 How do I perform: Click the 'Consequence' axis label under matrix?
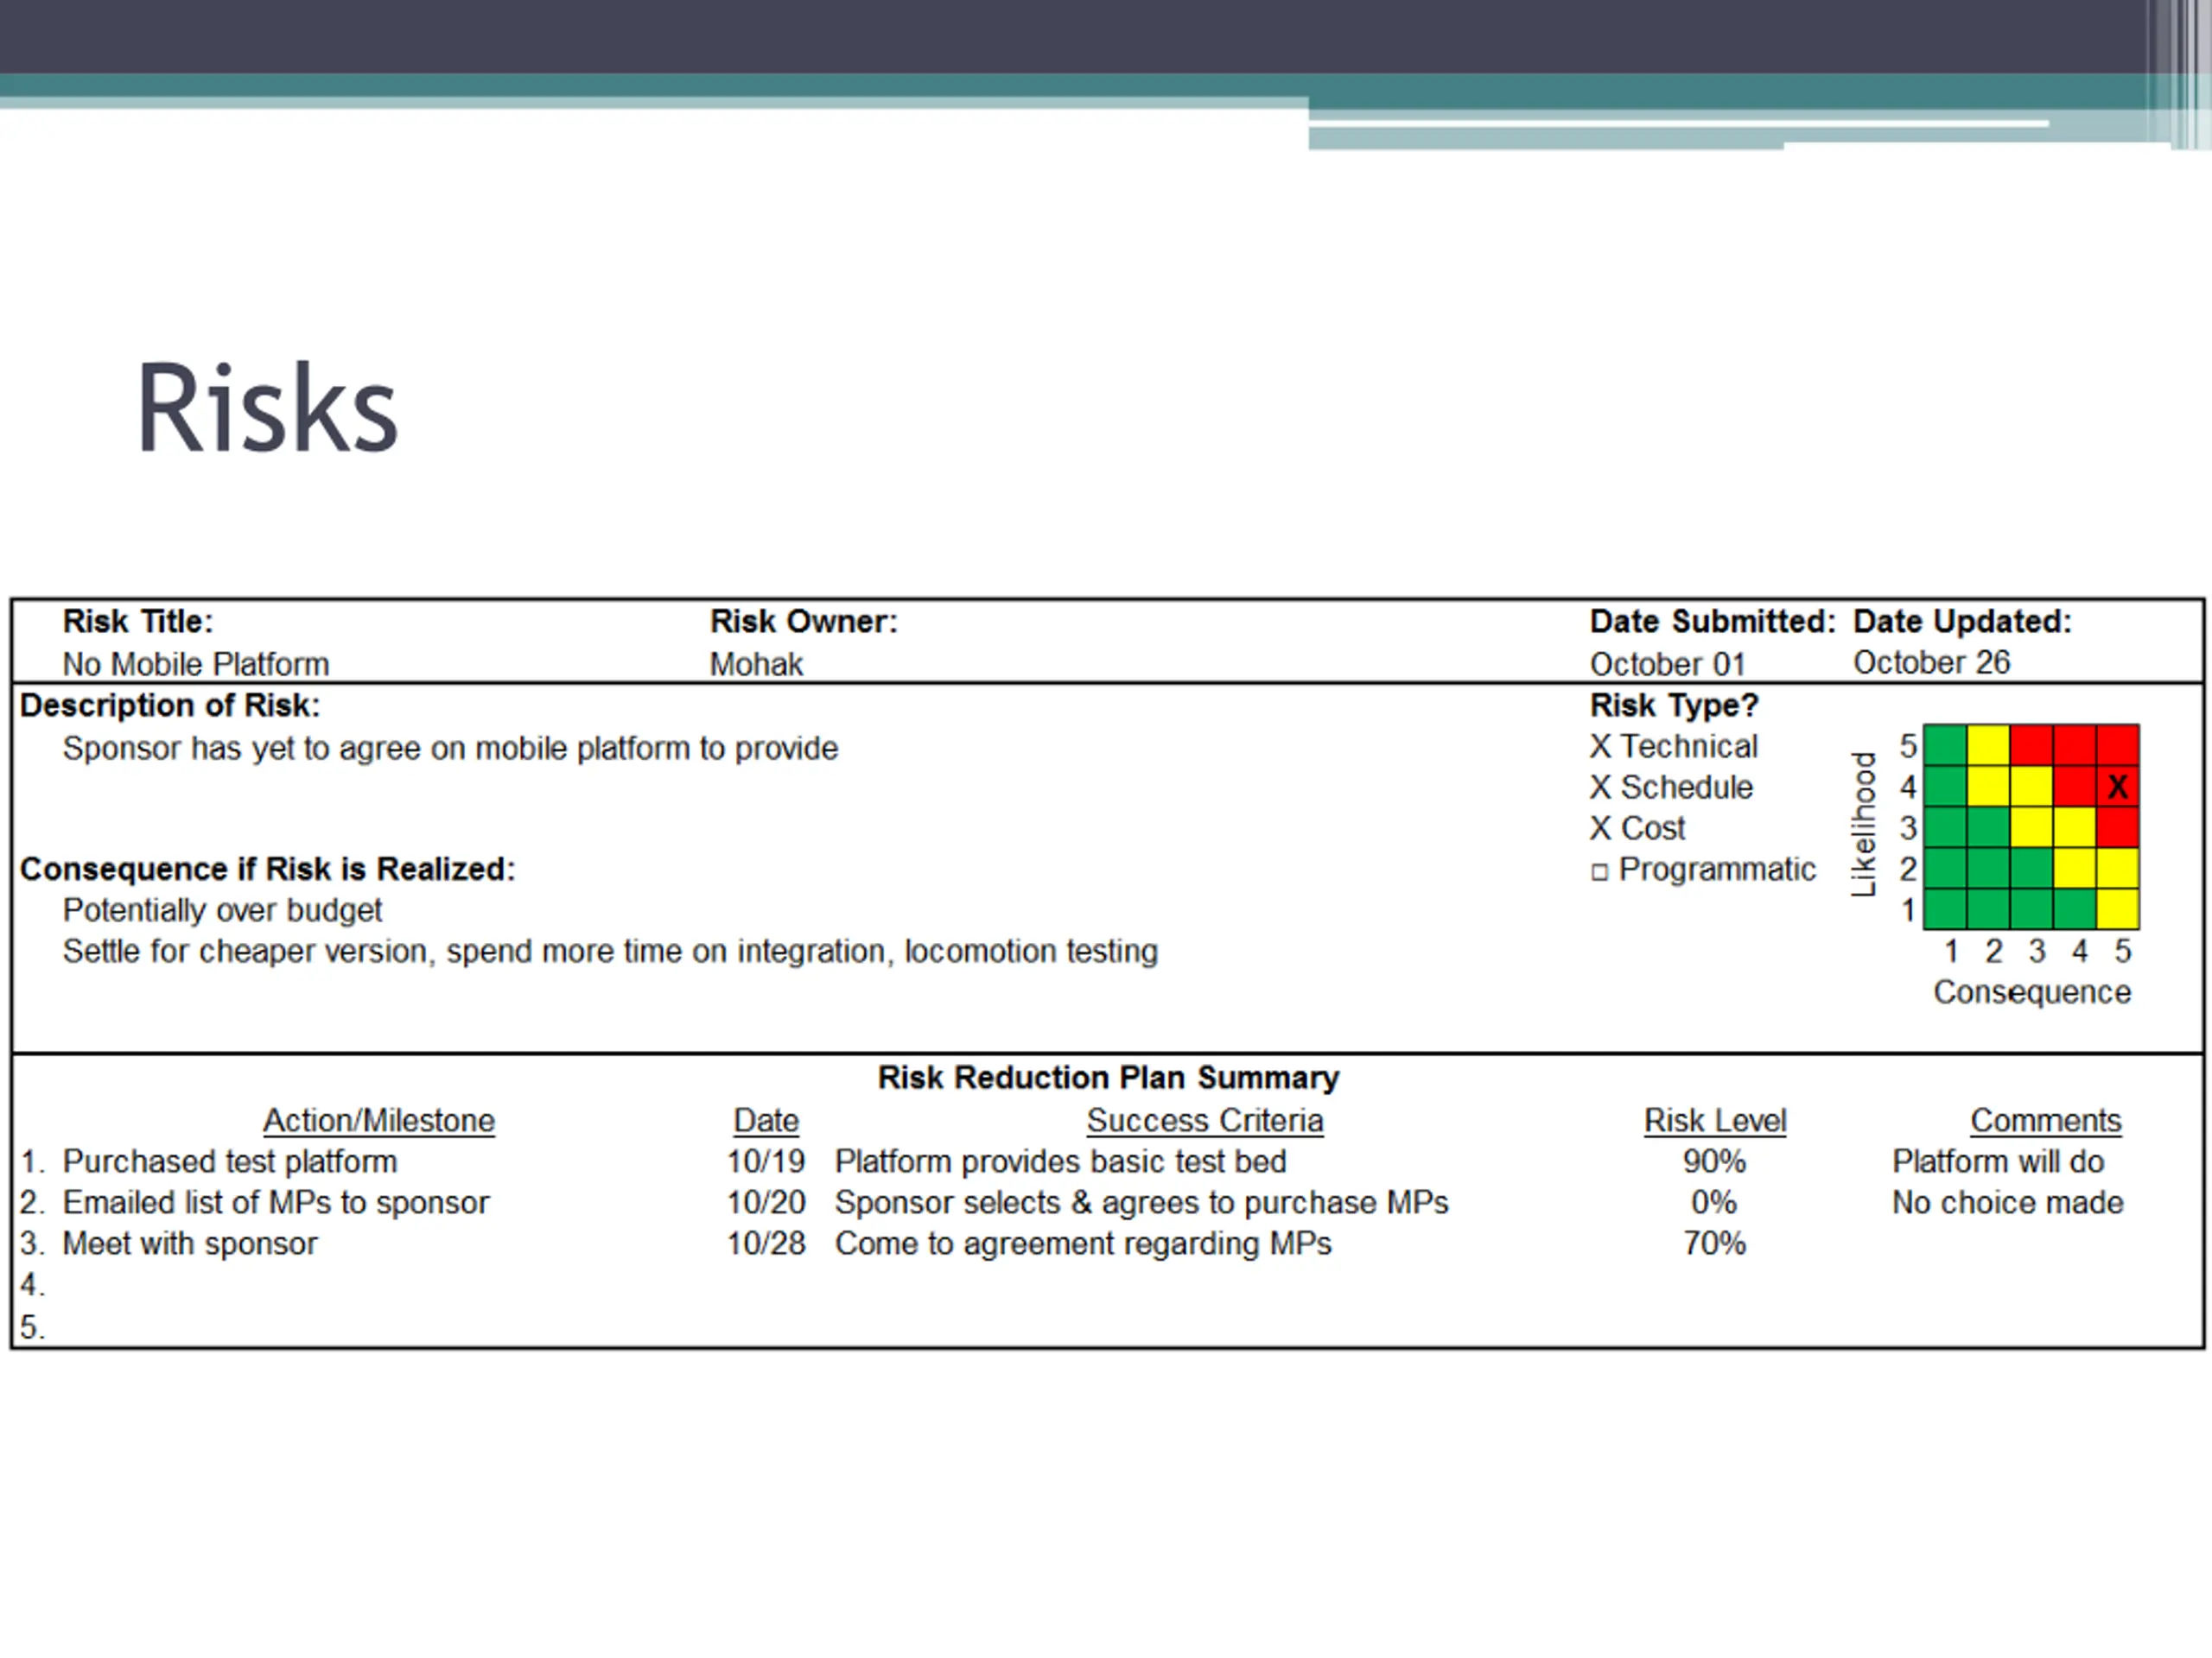[2032, 992]
